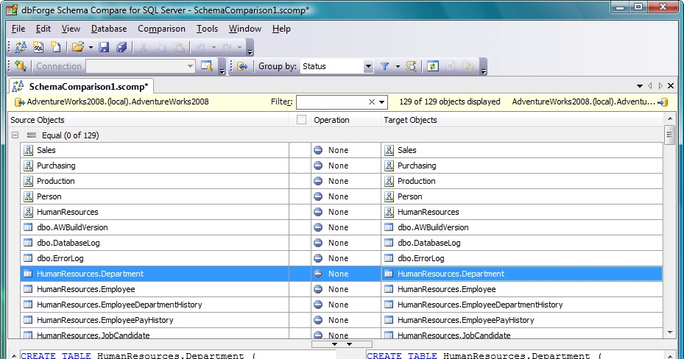The image size is (684, 359).
Task: Open the active documents list arrow
Action: (640, 86)
